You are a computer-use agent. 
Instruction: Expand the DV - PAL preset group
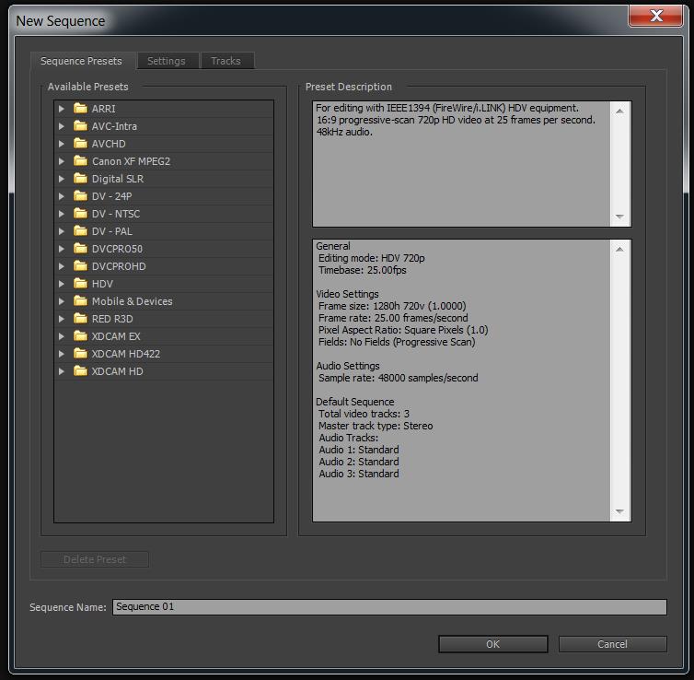click(x=62, y=231)
